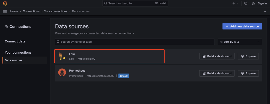Image resolution: width=270 pixels, height=104 pixels.
Task: Click the Grafana logo icon
Action: (5, 3)
